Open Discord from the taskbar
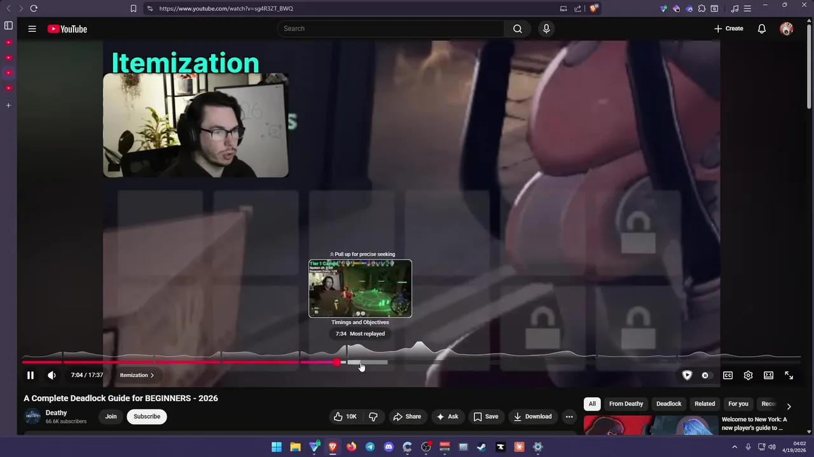Image resolution: width=814 pixels, height=457 pixels. [x=389, y=447]
